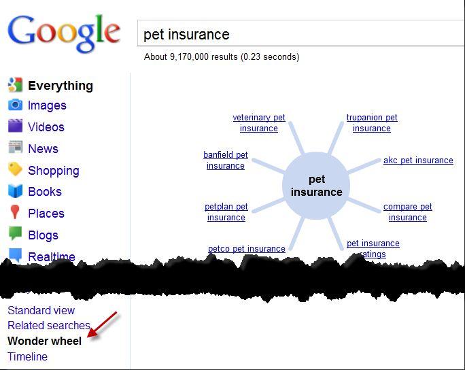465x370 pixels.
Task: Open the compare pet insurance link
Action: click(408, 212)
